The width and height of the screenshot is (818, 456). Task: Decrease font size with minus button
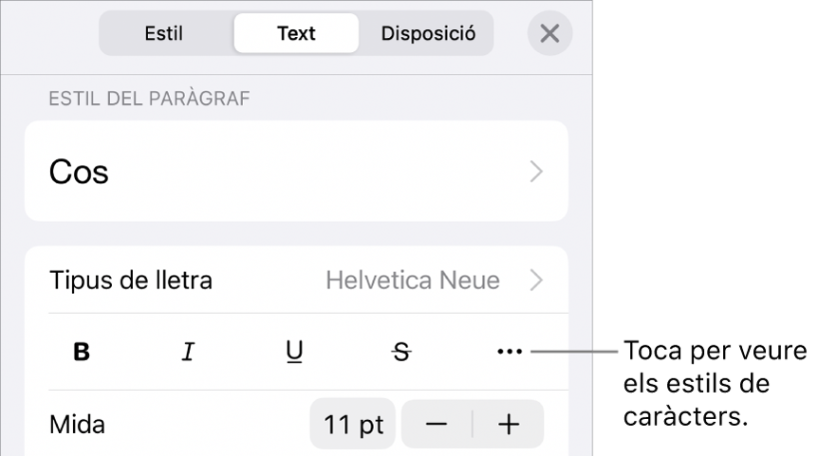click(437, 424)
